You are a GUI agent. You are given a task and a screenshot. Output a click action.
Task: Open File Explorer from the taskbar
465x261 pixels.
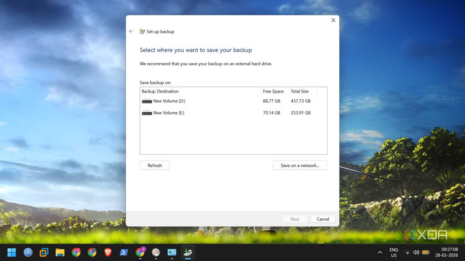click(60, 252)
